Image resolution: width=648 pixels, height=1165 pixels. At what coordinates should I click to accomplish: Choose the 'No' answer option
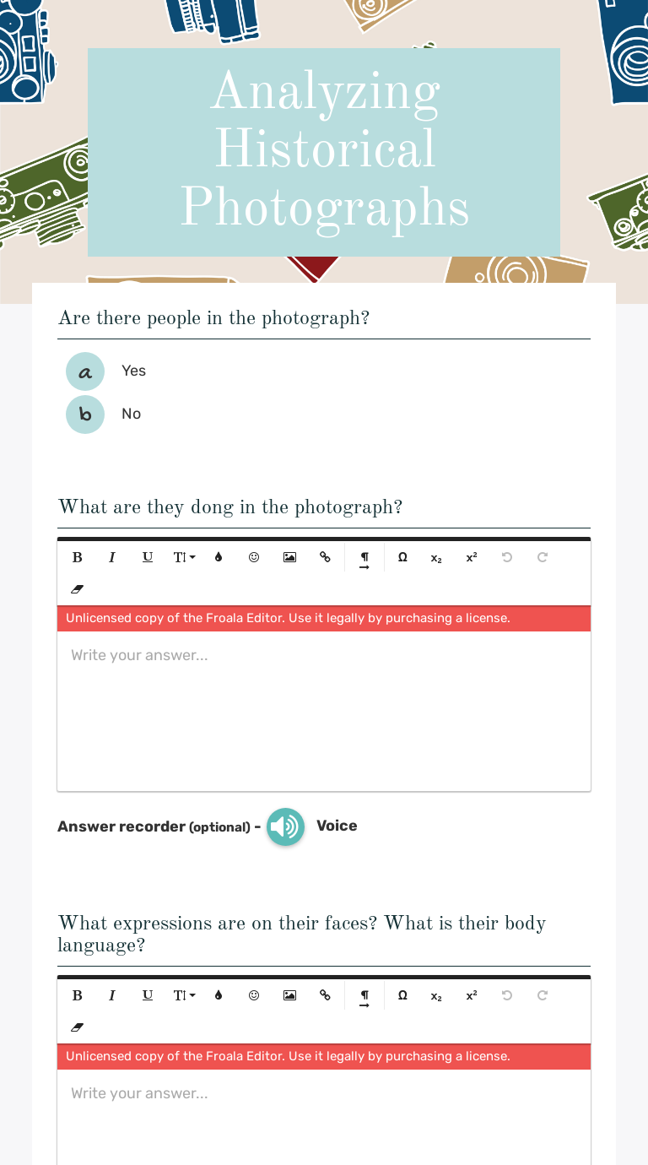pos(85,415)
